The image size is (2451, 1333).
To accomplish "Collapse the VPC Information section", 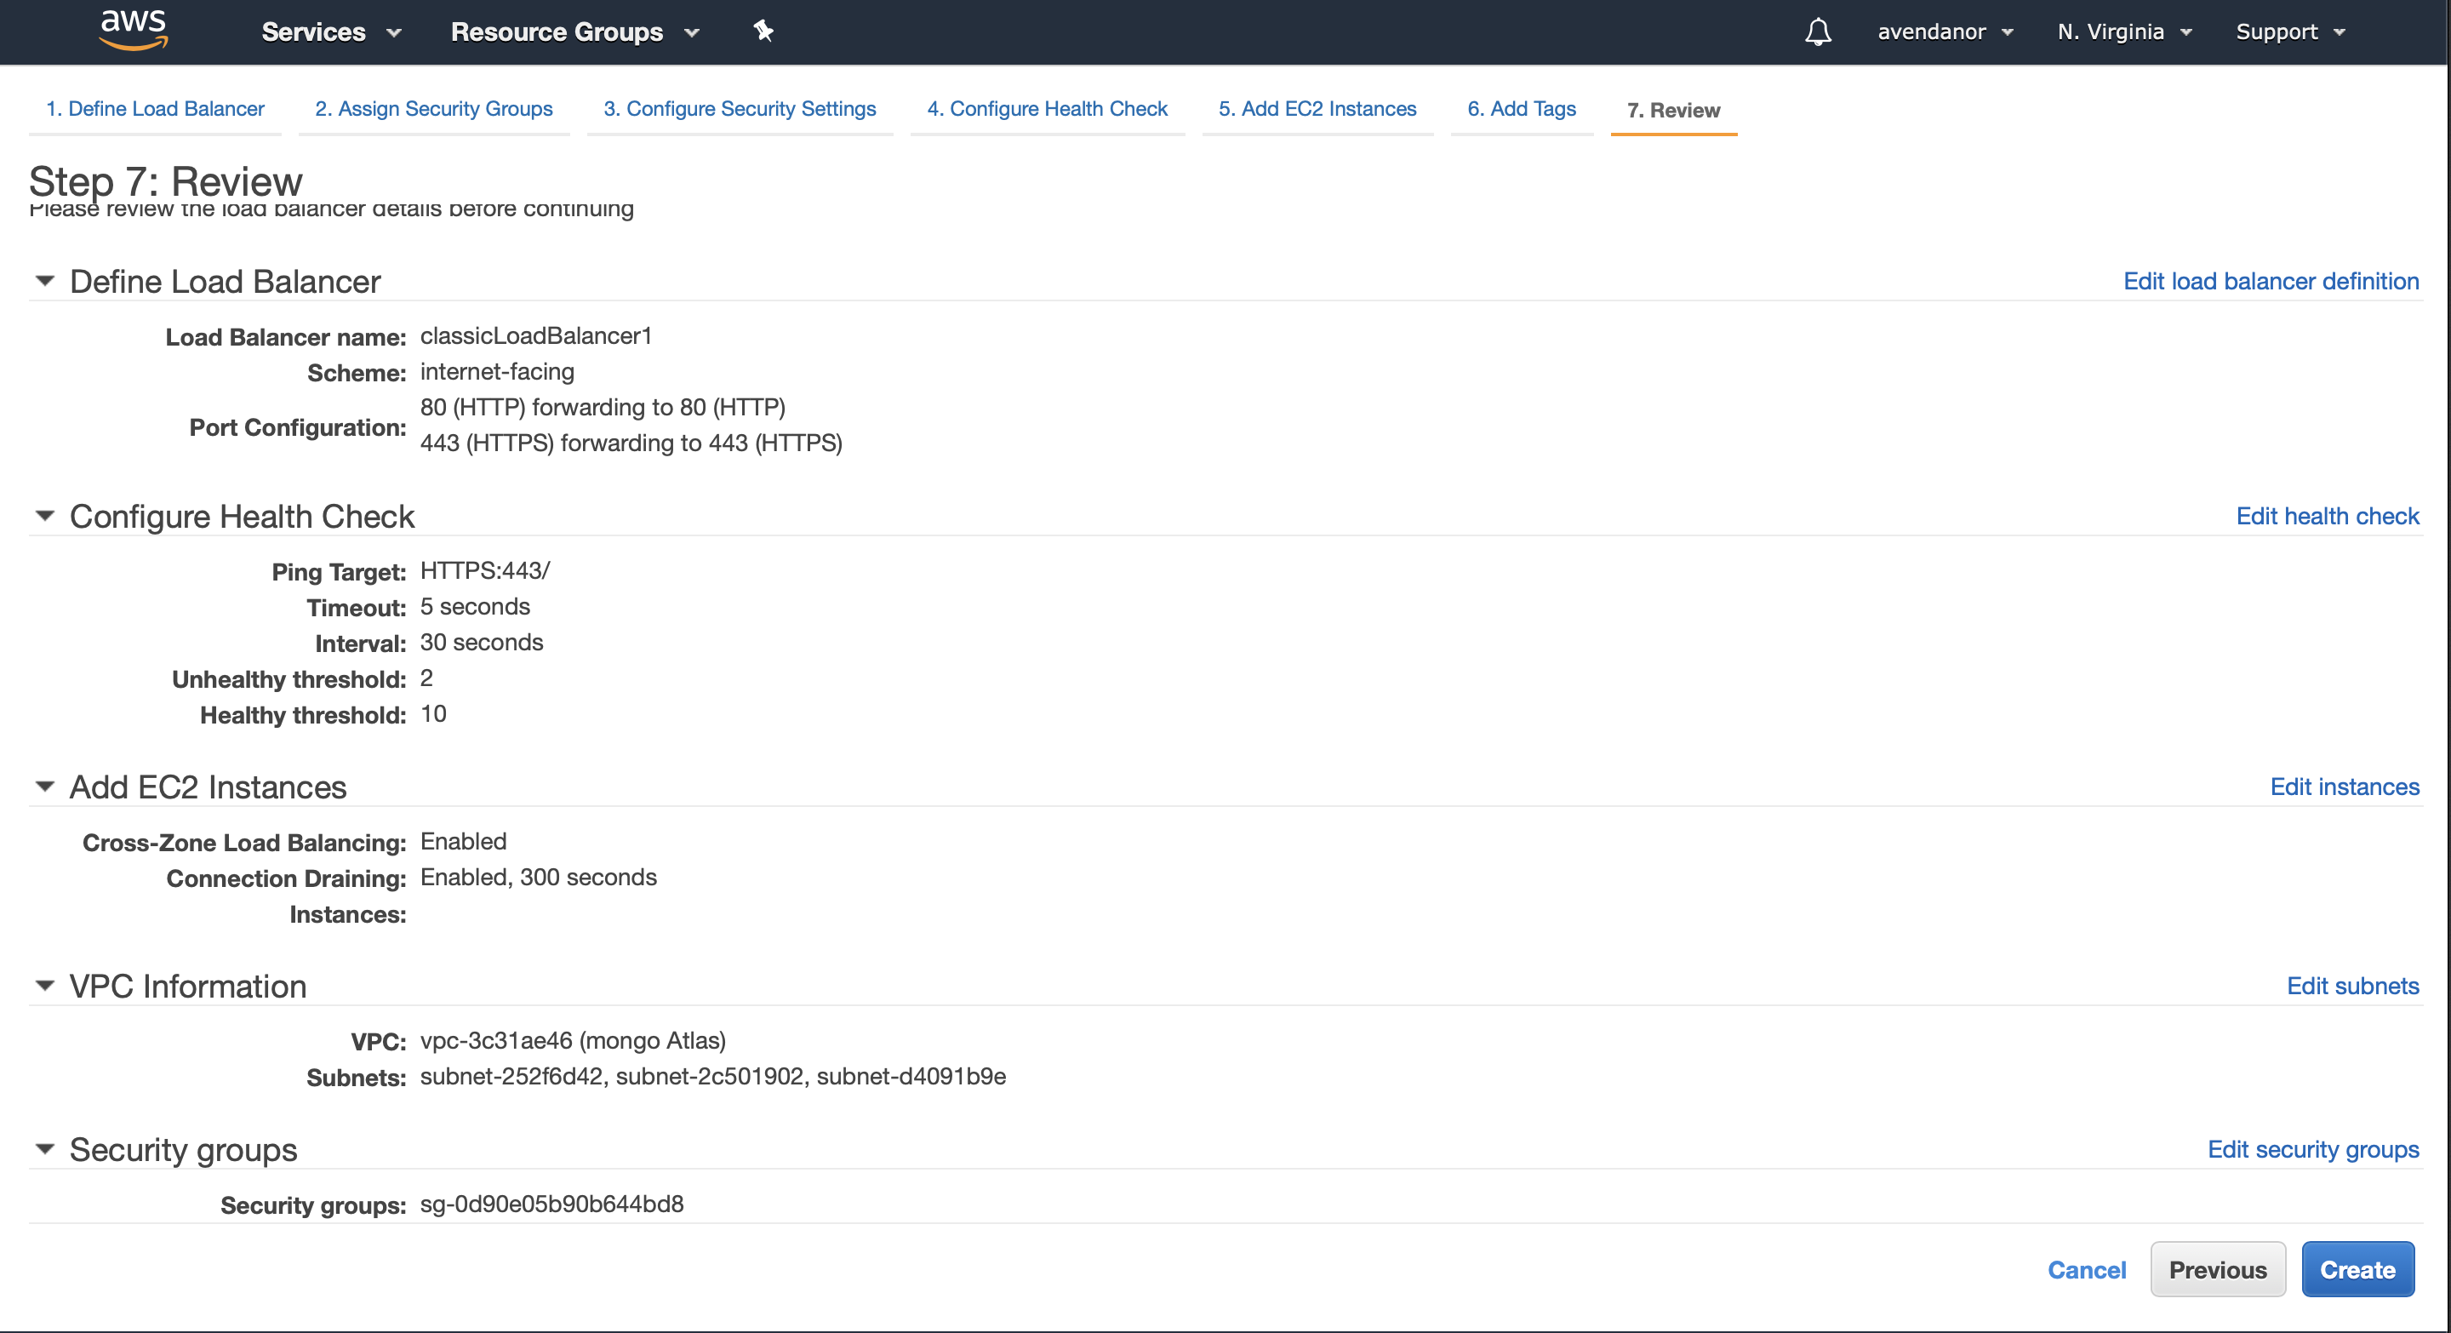I will [45, 986].
